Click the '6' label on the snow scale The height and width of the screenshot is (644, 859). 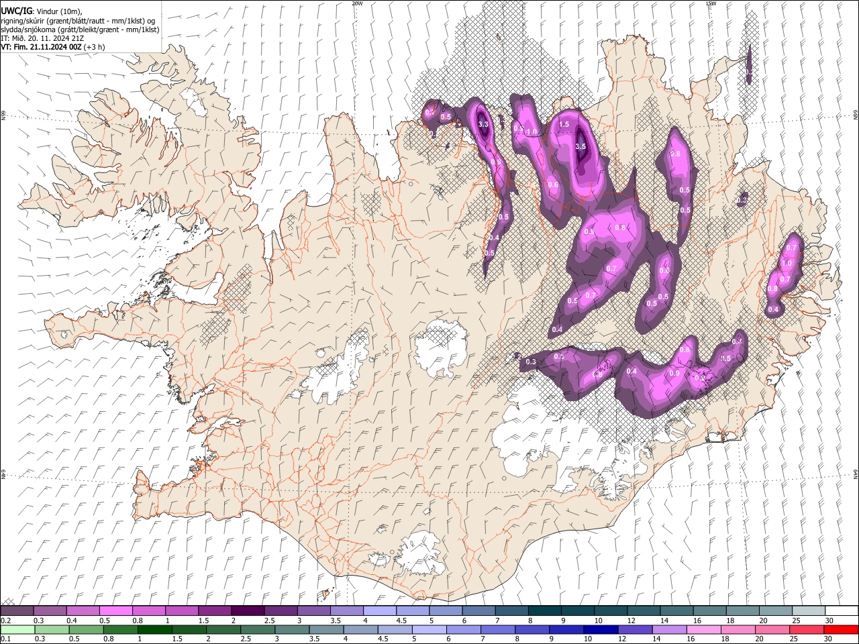click(464, 621)
